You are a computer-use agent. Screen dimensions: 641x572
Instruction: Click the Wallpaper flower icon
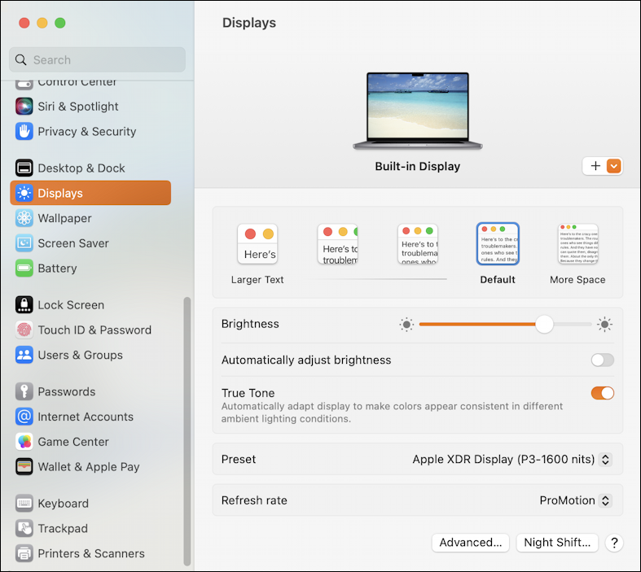coord(24,218)
